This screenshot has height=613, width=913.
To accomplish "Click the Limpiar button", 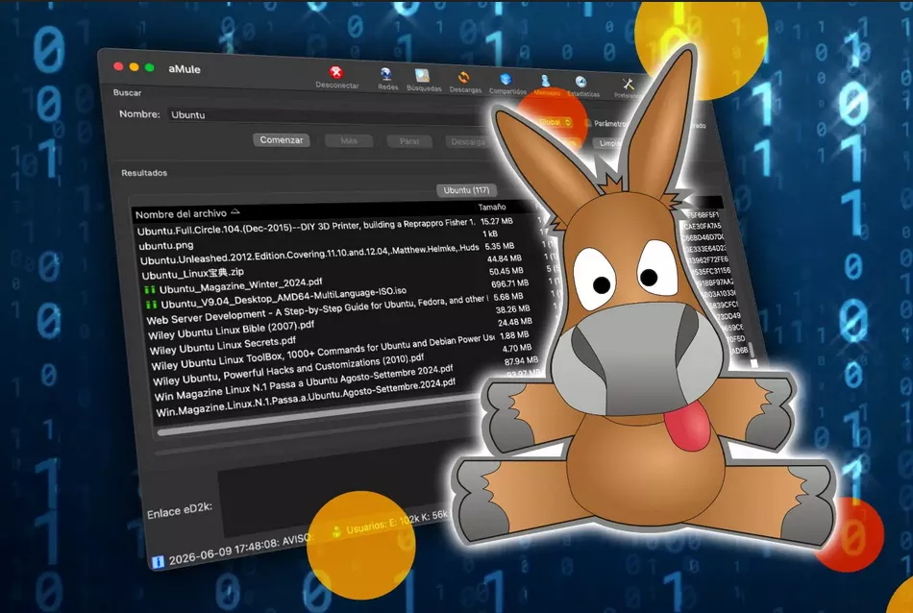I will click(x=608, y=143).
